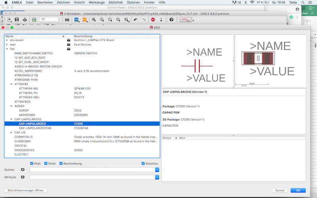Click the OK button
Screen dimensions: 317x198
click(298, 190)
